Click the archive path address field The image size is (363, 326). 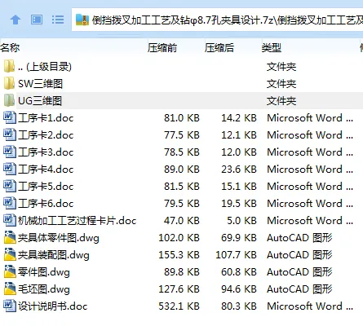(x=217, y=20)
